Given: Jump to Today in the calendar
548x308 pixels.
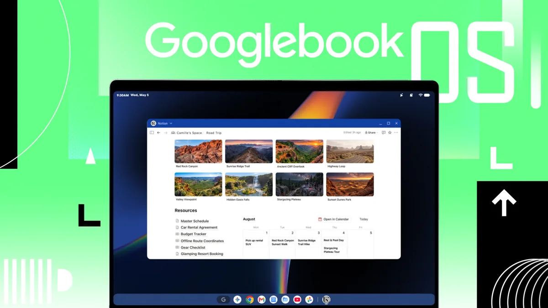Looking at the screenshot, I should (364, 219).
